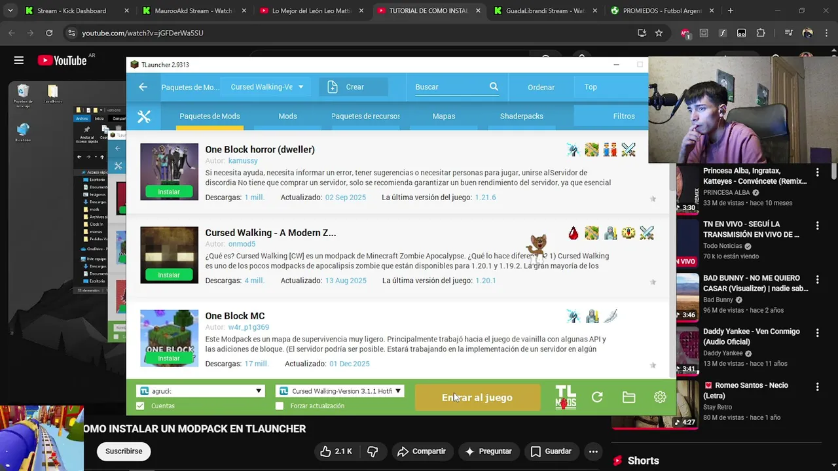
Task: Open options for Bad Bunny video
Action: (817, 279)
